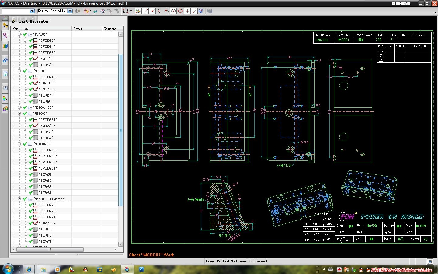Toggle the green check on "MSBD01"

[25, 199]
